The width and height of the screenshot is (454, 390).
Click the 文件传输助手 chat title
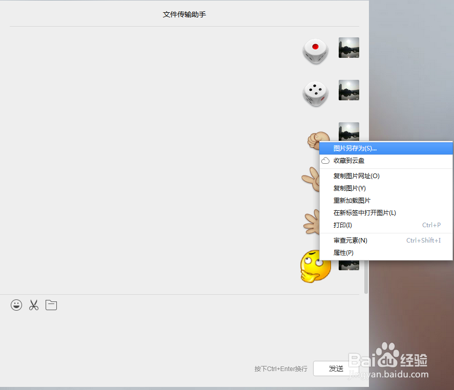(x=184, y=14)
